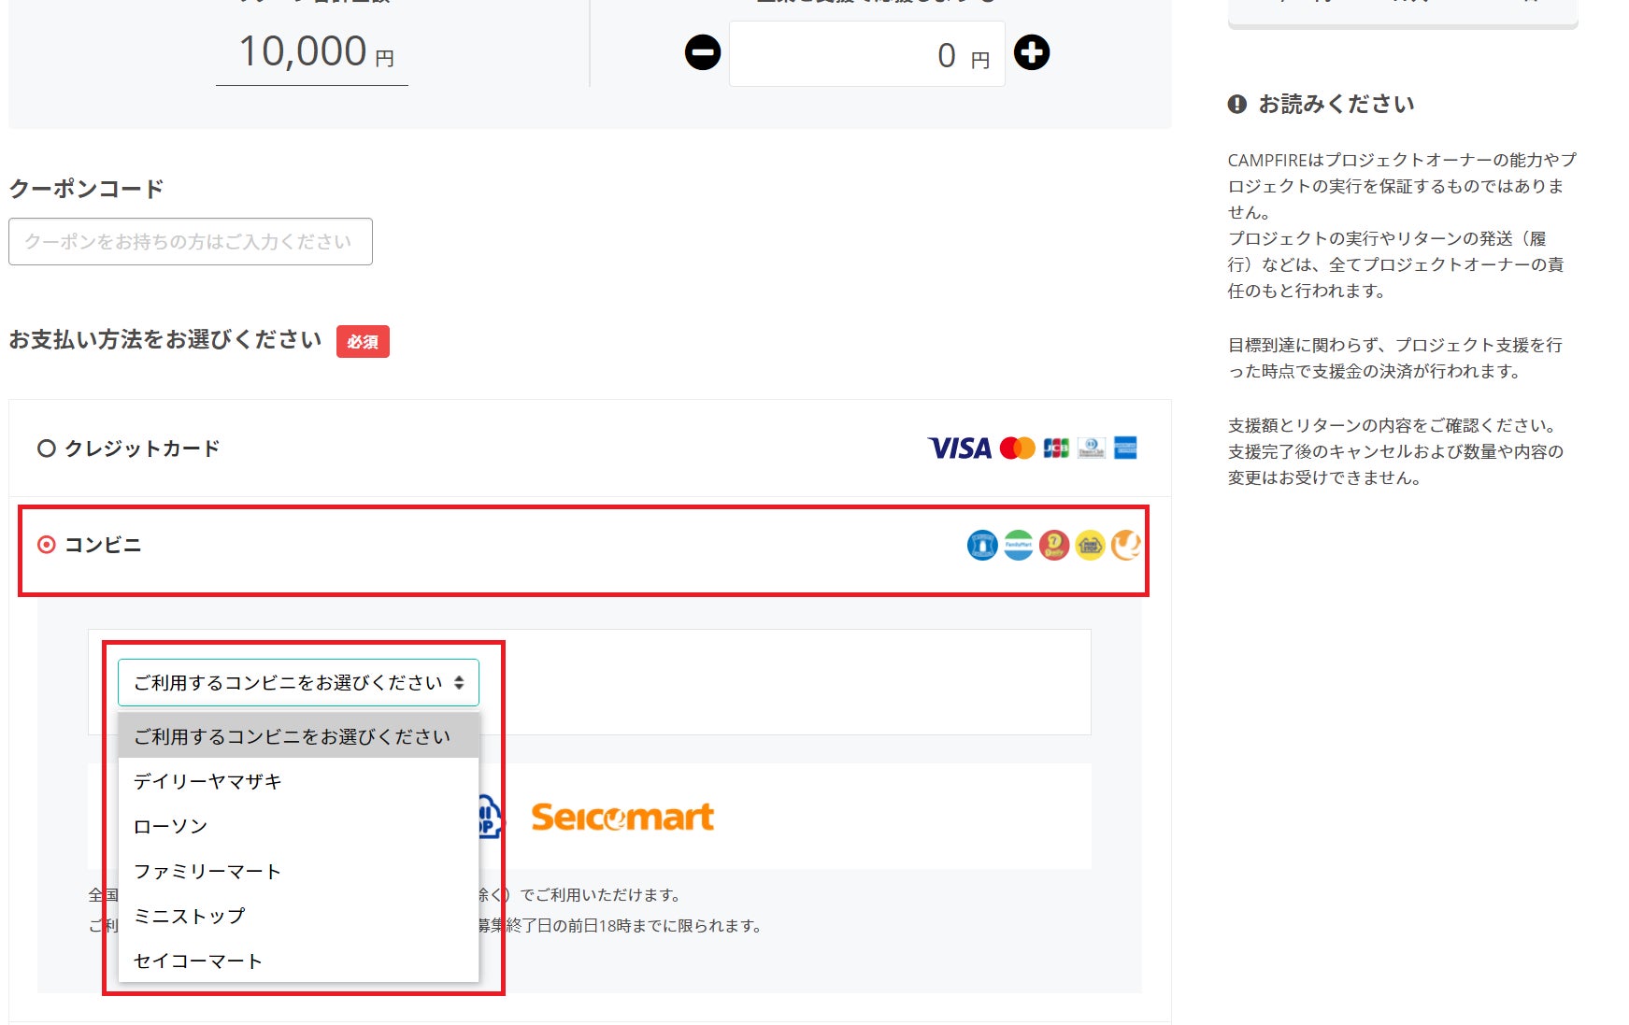Click the American Express logo
This screenshot has width=1629, height=1025.
pos(1125,448)
